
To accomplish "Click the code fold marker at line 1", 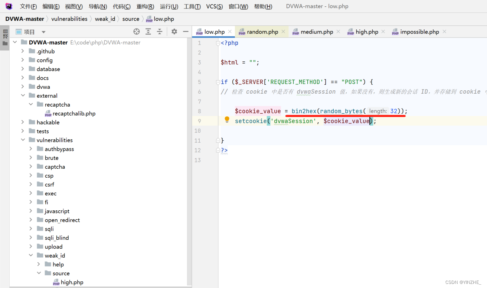I will [x=219, y=43].
